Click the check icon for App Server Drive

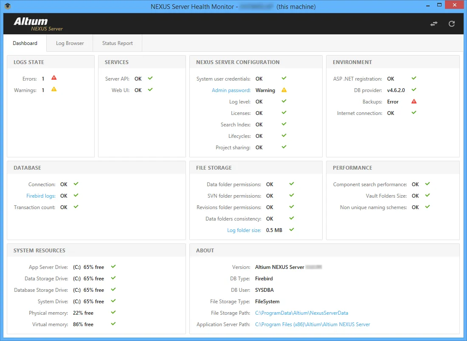pos(113,267)
